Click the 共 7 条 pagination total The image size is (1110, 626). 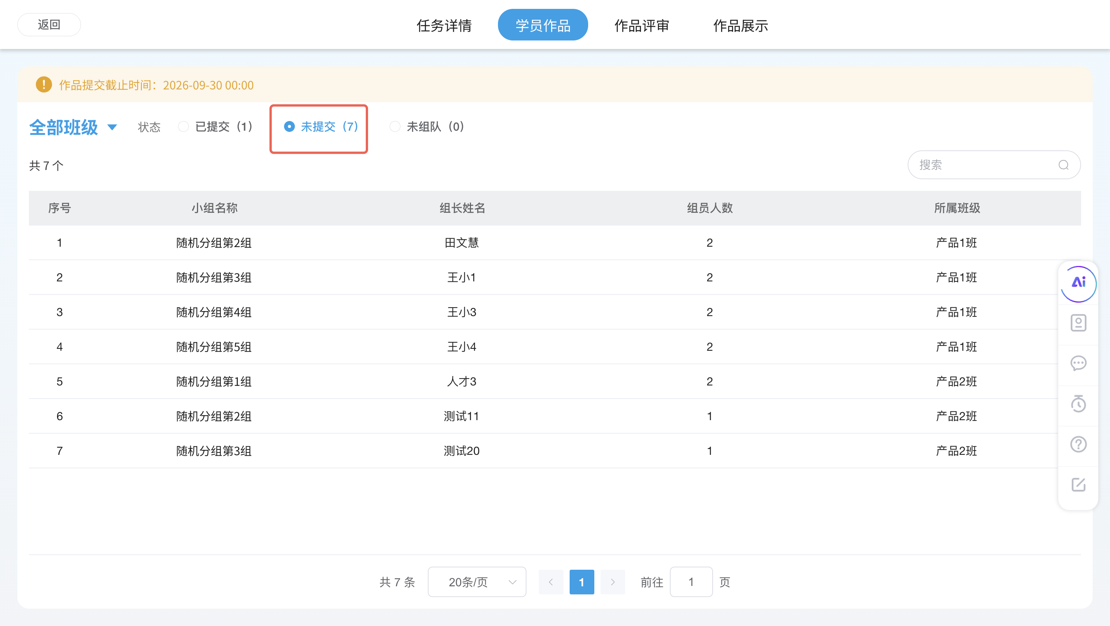pos(397,582)
